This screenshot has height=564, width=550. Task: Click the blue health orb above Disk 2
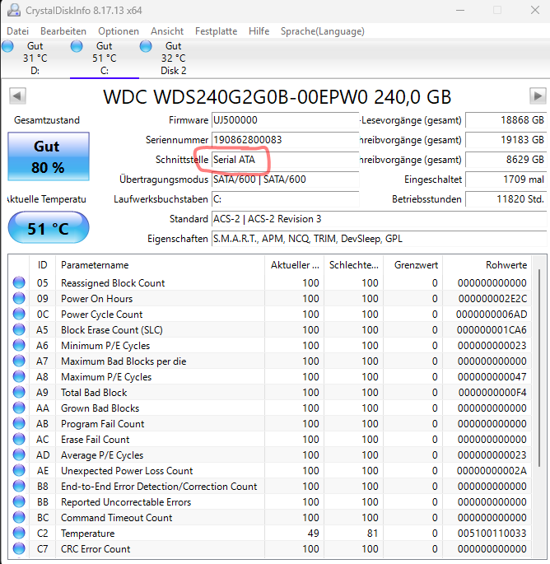tap(146, 46)
